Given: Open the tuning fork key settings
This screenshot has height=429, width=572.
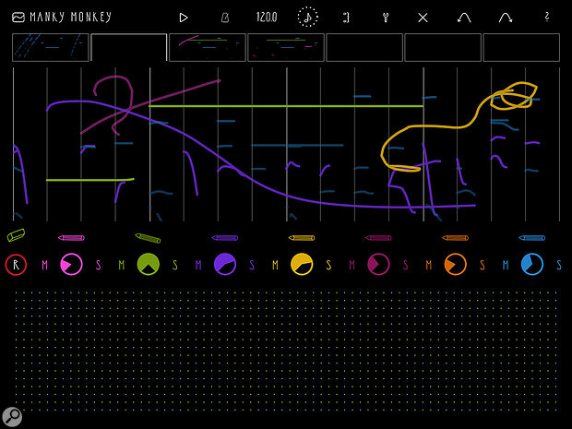Looking at the screenshot, I should [x=386, y=18].
